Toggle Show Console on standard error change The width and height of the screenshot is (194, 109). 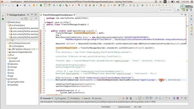(151, 98)
